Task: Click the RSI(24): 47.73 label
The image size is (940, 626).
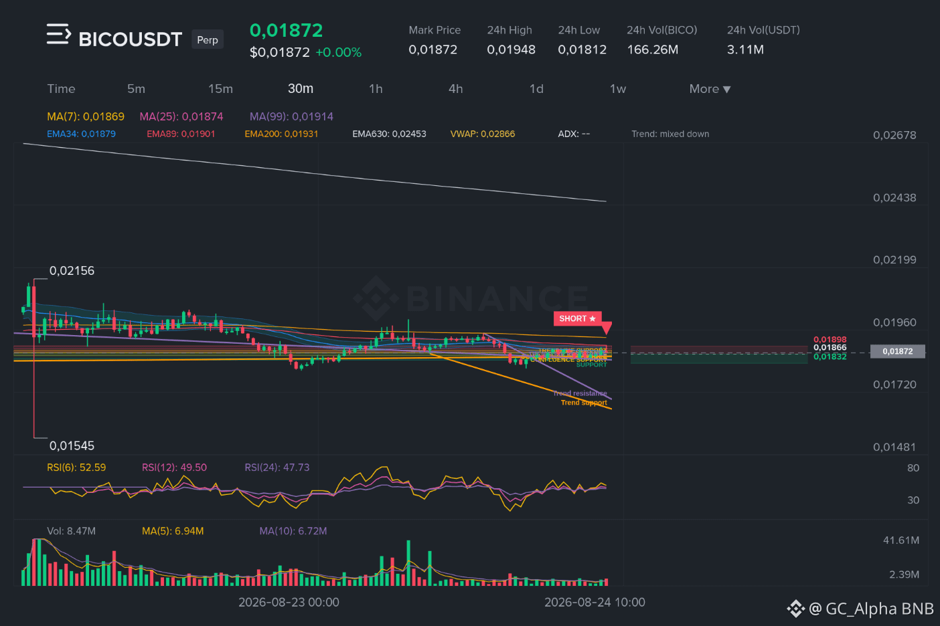Action: click(277, 467)
